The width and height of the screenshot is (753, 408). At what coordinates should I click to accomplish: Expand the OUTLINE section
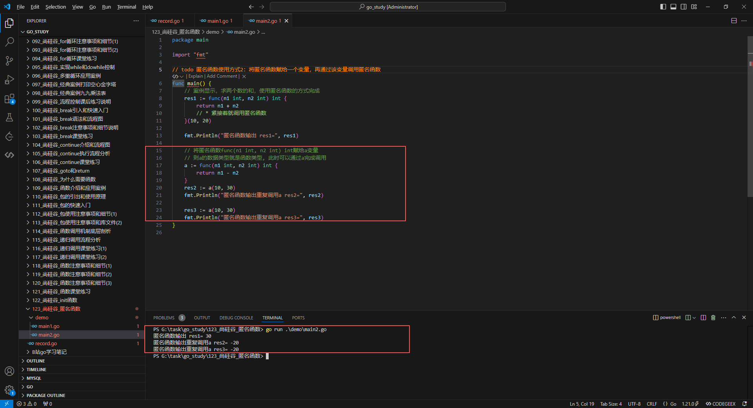(82, 361)
